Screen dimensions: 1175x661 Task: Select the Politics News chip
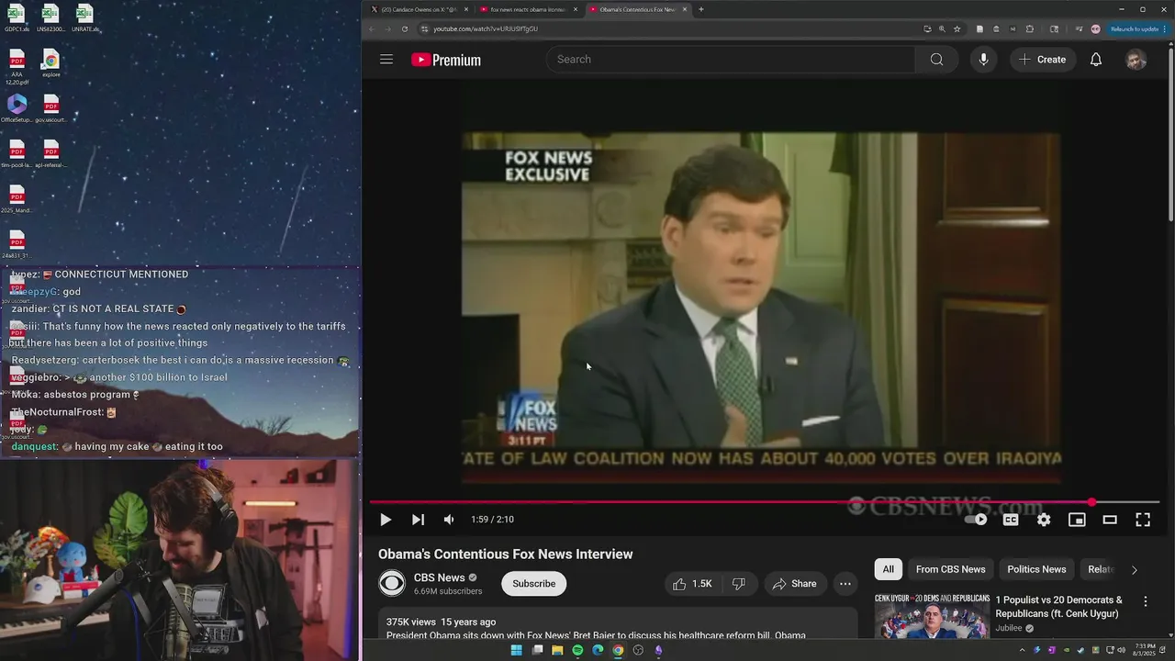tap(1036, 569)
